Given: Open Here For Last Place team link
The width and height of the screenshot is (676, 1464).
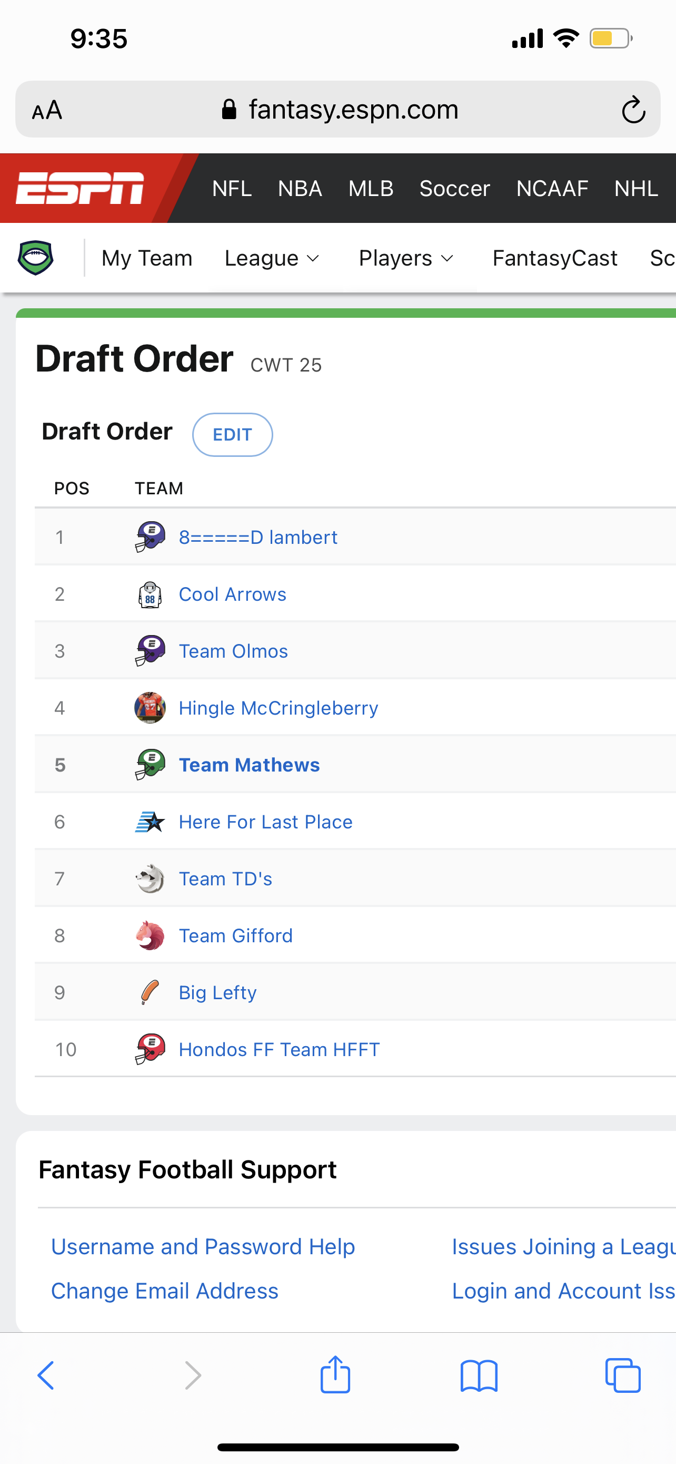Looking at the screenshot, I should pyautogui.click(x=266, y=822).
